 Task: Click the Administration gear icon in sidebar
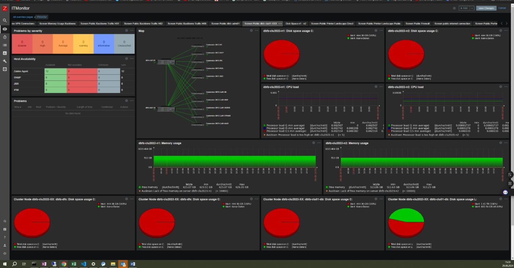5,69
